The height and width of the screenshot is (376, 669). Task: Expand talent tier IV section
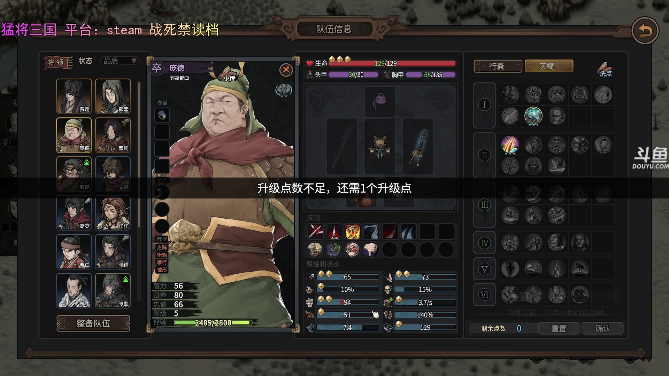click(484, 243)
